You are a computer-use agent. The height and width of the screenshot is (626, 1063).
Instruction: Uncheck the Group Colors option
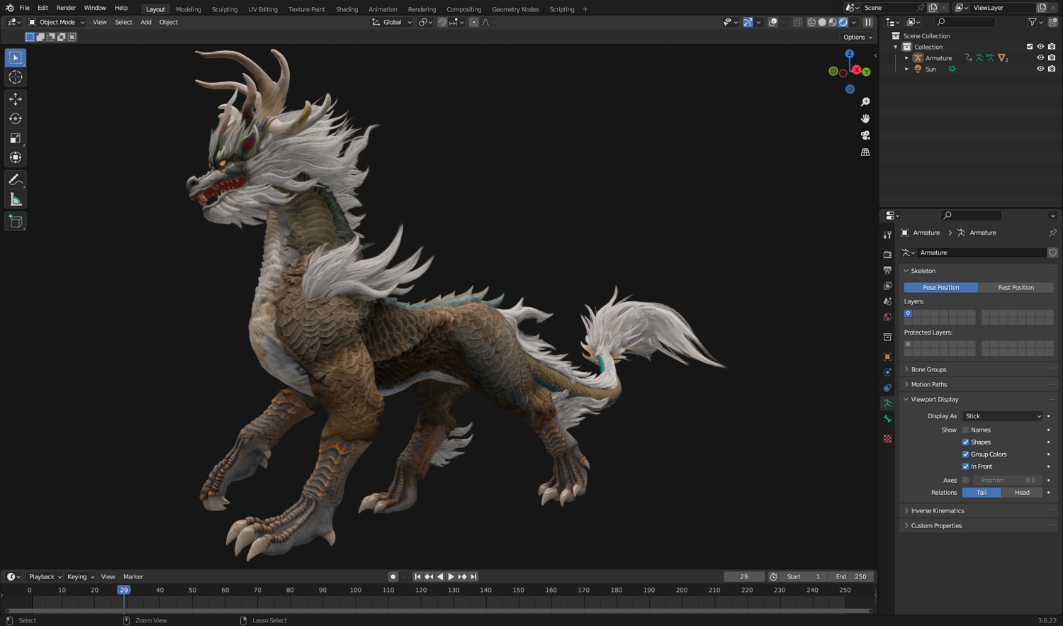click(x=965, y=454)
